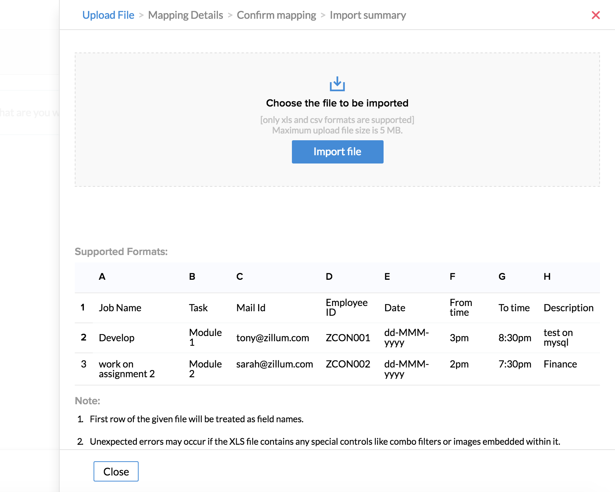
Task: Click the file drop zone heading text
Action: (x=337, y=103)
